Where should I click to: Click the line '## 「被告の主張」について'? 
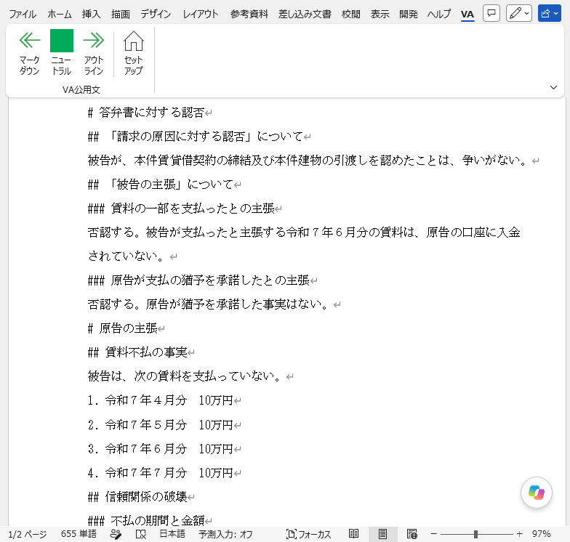[160, 185]
